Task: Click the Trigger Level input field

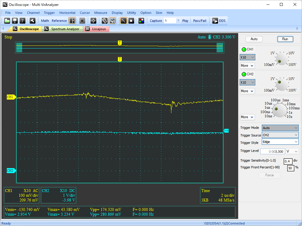Action: 272,151
